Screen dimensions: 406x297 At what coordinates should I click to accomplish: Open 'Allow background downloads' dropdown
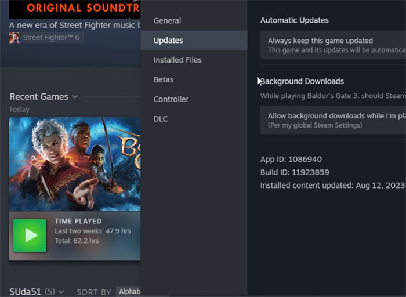[x=333, y=120]
